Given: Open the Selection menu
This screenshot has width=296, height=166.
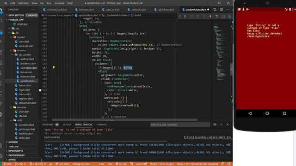Looking at the screenshot, I should [x=23, y=3].
